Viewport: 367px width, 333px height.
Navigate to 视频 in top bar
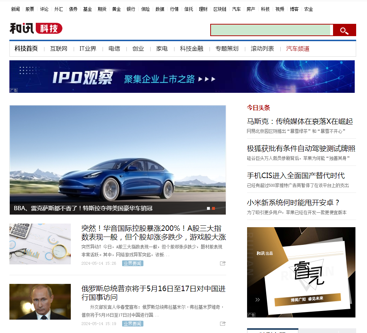click(280, 9)
